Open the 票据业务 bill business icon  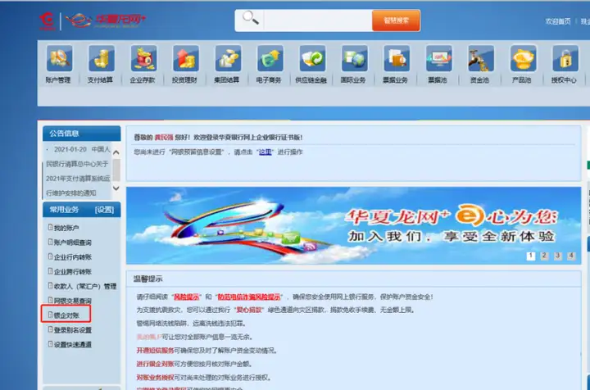click(397, 58)
